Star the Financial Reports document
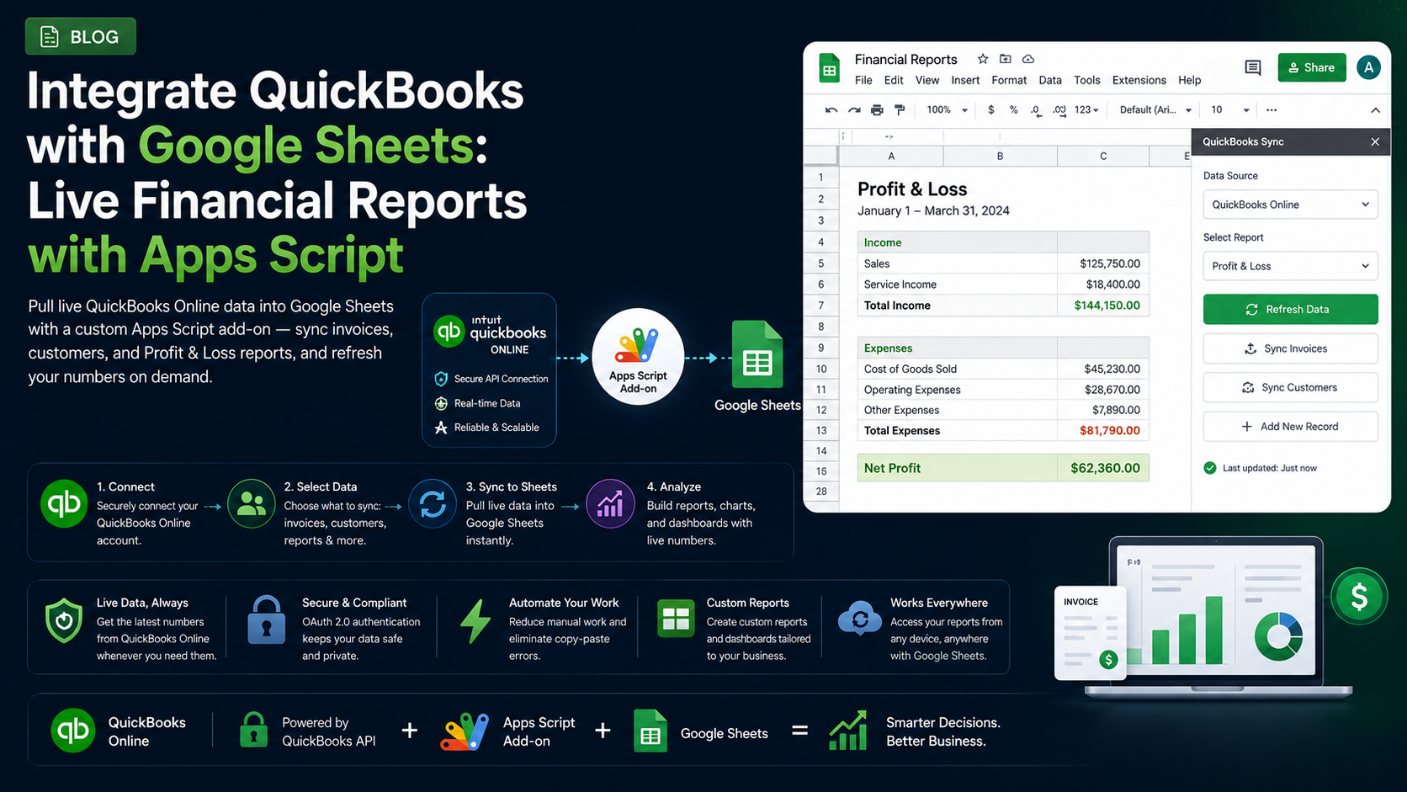Image resolution: width=1407 pixels, height=792 pixels. pyautogui.click(x=982, y=59)
